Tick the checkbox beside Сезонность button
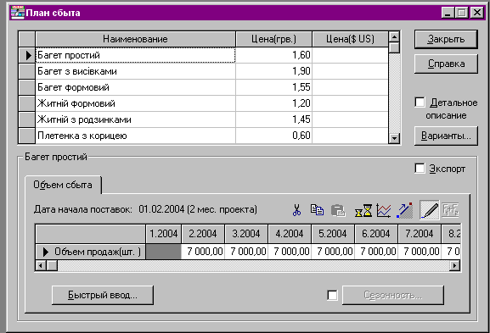Image resolution: width=490 pixels, height=333 pixels. tap(332, 295)
